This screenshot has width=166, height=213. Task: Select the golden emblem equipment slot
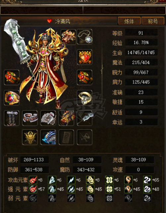pos(30,137)
